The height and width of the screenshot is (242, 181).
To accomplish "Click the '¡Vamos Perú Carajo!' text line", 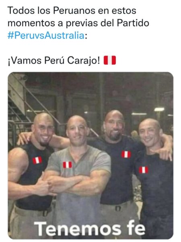I will click(54, 60).
